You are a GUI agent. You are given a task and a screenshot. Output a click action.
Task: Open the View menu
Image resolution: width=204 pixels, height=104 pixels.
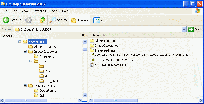[25, 11]
